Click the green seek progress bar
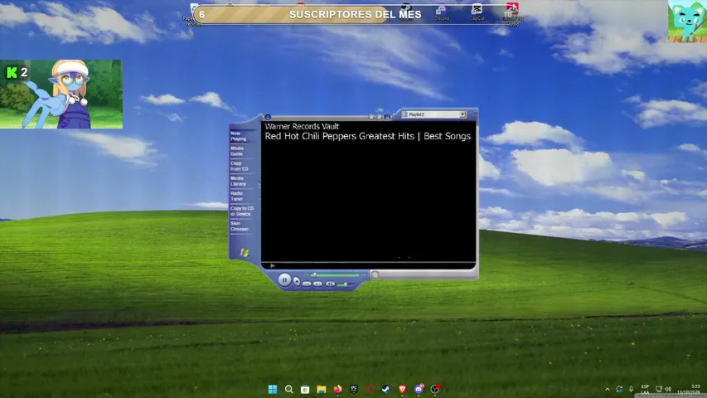 pyautogui.click(x=336, y=274)
